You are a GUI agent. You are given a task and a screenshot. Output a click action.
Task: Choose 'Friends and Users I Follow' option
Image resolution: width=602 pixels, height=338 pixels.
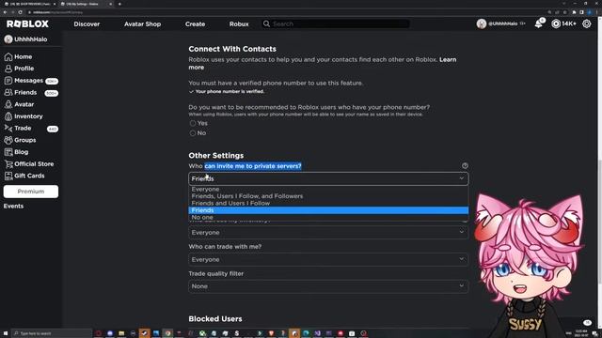pyautogui.click(x=328, y=203)
